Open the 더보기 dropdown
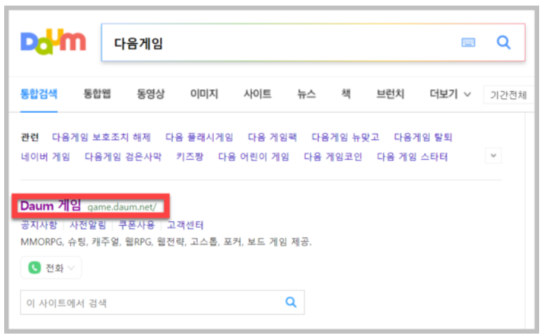 pyautogui.click(x=450, y=94)
